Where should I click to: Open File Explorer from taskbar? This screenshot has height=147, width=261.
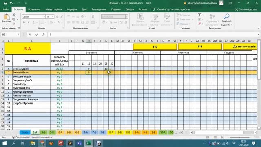[x=33, y=143]
